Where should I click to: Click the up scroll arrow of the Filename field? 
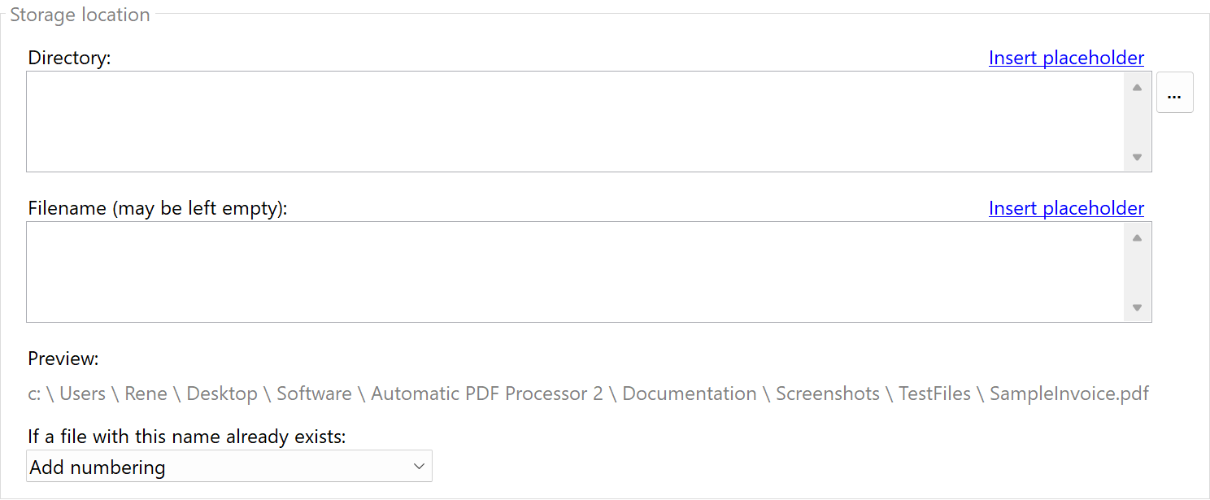(1137, 237)
